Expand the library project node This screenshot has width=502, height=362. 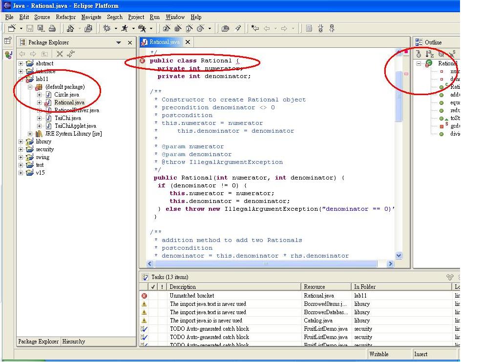21,141
